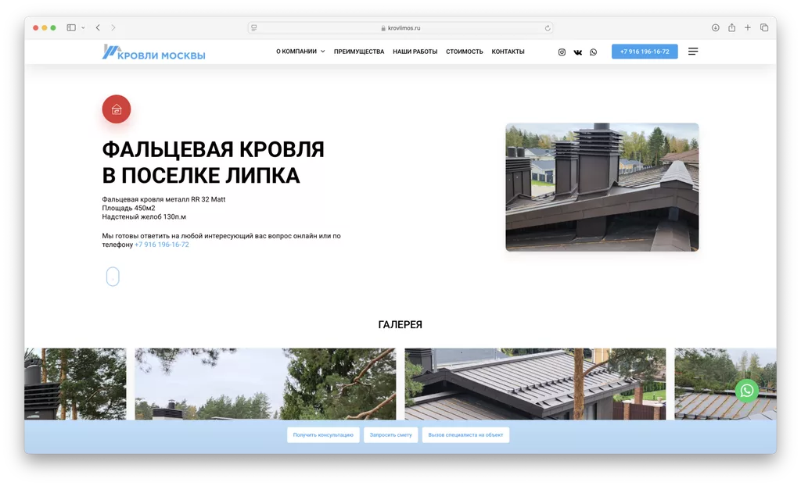Open a new tab with plus icon
Viewport: 801px width, 486px height.
click(x=747, y=27)
